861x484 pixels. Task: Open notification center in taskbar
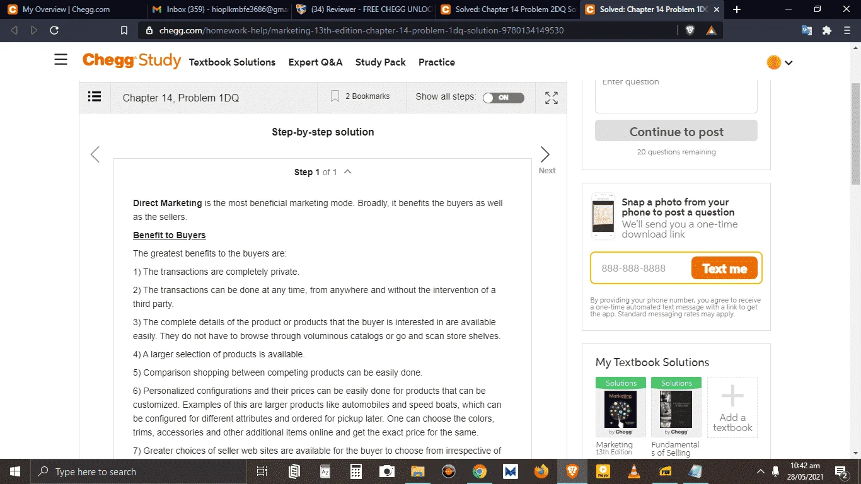841,471
